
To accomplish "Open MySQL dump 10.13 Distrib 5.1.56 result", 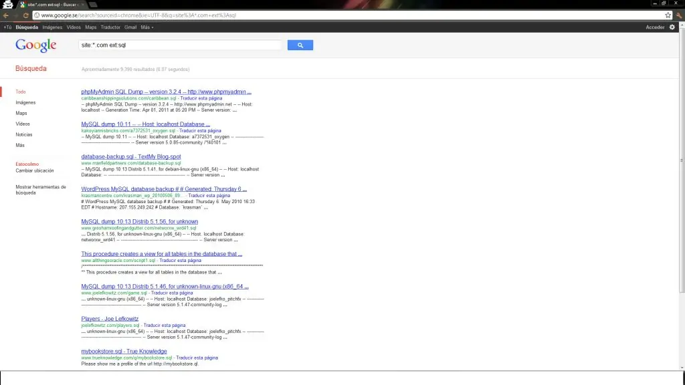I will pos(139,221).
